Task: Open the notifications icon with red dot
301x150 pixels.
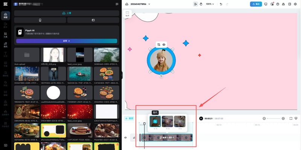Action: (x=272, y=4)
